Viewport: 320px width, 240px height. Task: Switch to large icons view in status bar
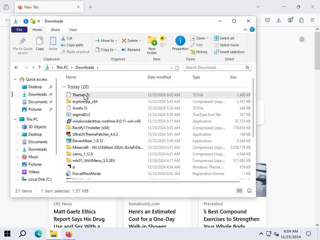coord(249,191)
